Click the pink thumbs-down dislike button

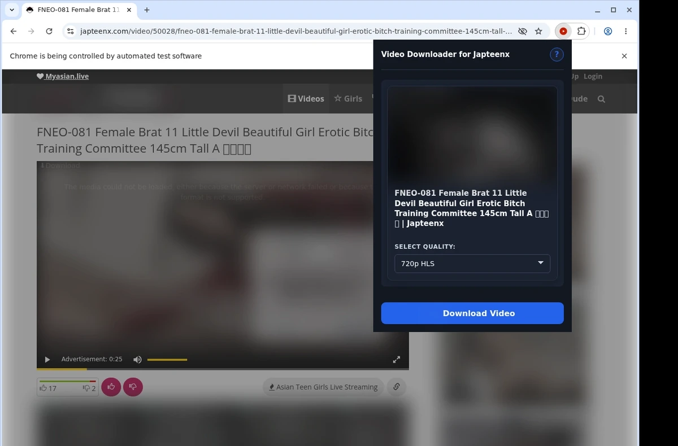tap(133, 387)
